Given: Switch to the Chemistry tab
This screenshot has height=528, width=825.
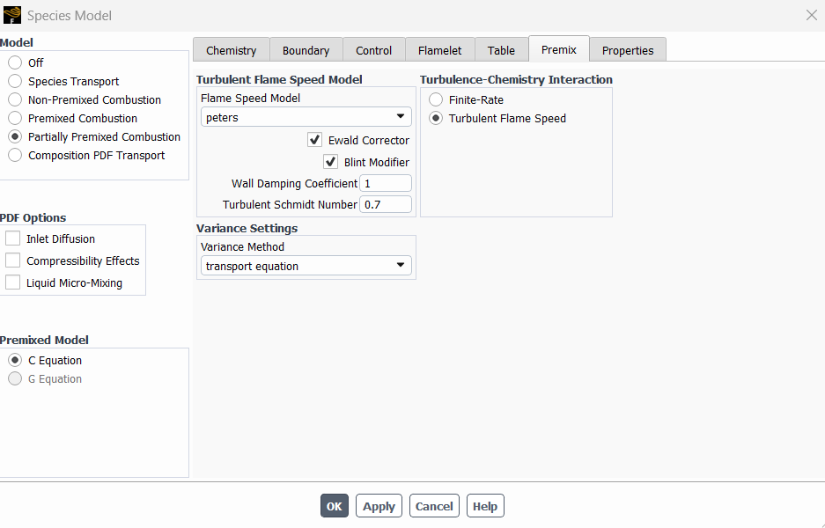Looking at the screenshot, I should click(231, 50).
